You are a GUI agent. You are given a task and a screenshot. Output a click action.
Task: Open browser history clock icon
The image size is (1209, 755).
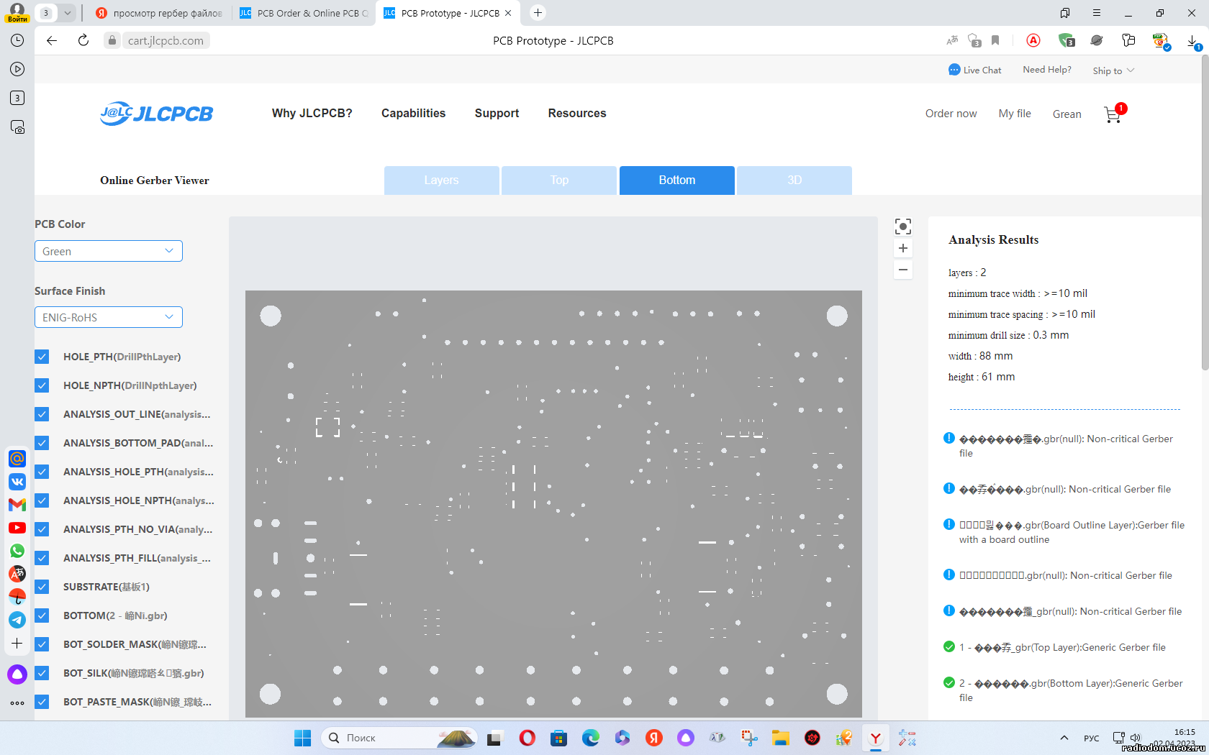pyautogui.click(x=17, y=40)
